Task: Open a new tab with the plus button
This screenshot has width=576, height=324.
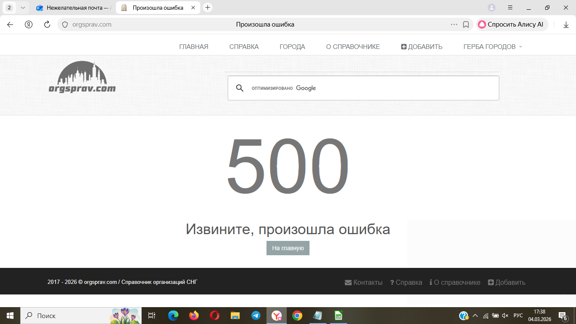Action: click(207, 8)
